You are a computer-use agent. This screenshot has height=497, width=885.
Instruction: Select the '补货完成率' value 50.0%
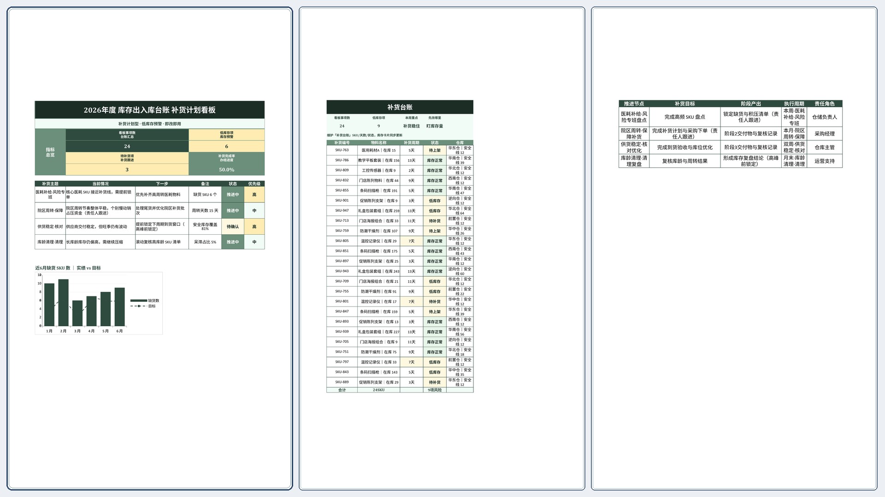click(226, 170)
